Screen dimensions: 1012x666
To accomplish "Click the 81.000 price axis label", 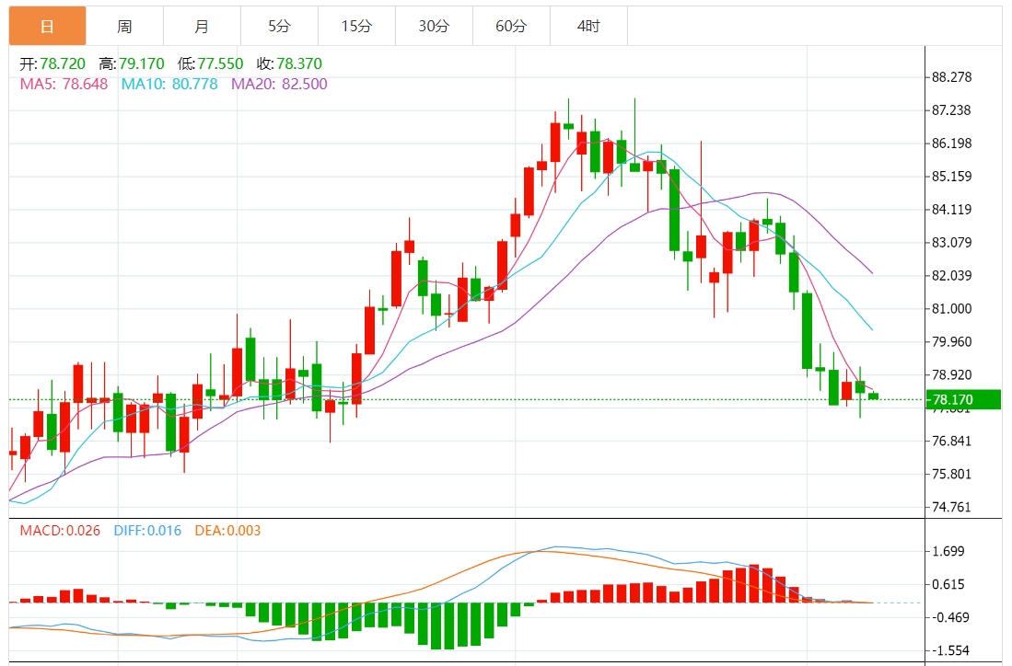I will [x=952, y=309].
